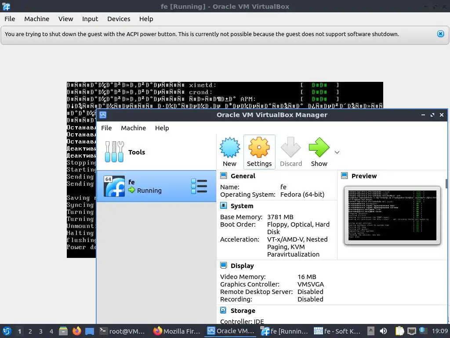Switch to workspace 3 in taskbar

tap(41, 331)
